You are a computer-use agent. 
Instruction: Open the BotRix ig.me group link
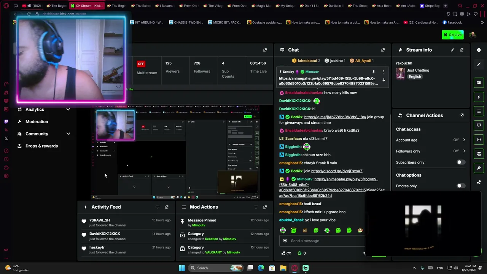335,117
